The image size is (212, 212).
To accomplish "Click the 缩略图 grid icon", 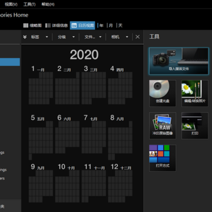I will (x=26, y=25).
